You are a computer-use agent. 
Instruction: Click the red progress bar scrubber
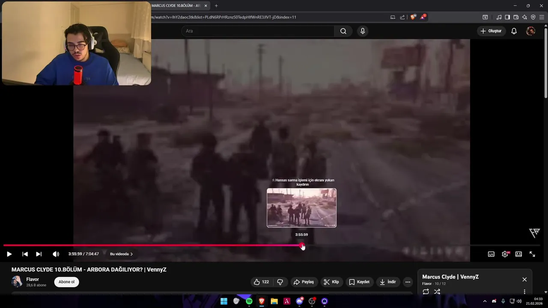point(302,246)
